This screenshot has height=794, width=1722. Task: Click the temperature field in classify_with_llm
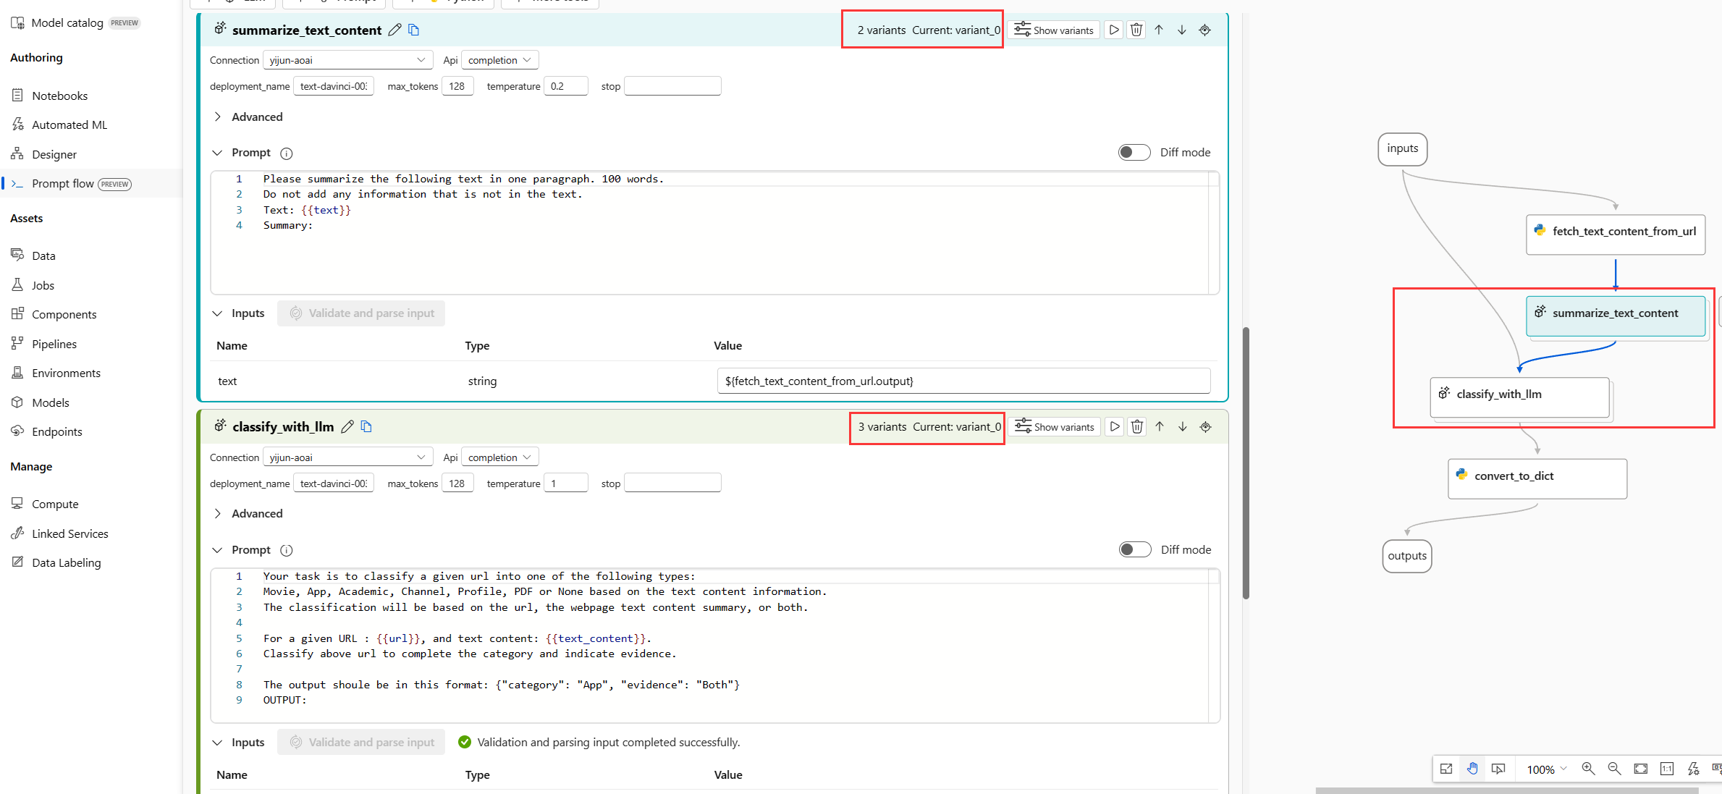566,483
